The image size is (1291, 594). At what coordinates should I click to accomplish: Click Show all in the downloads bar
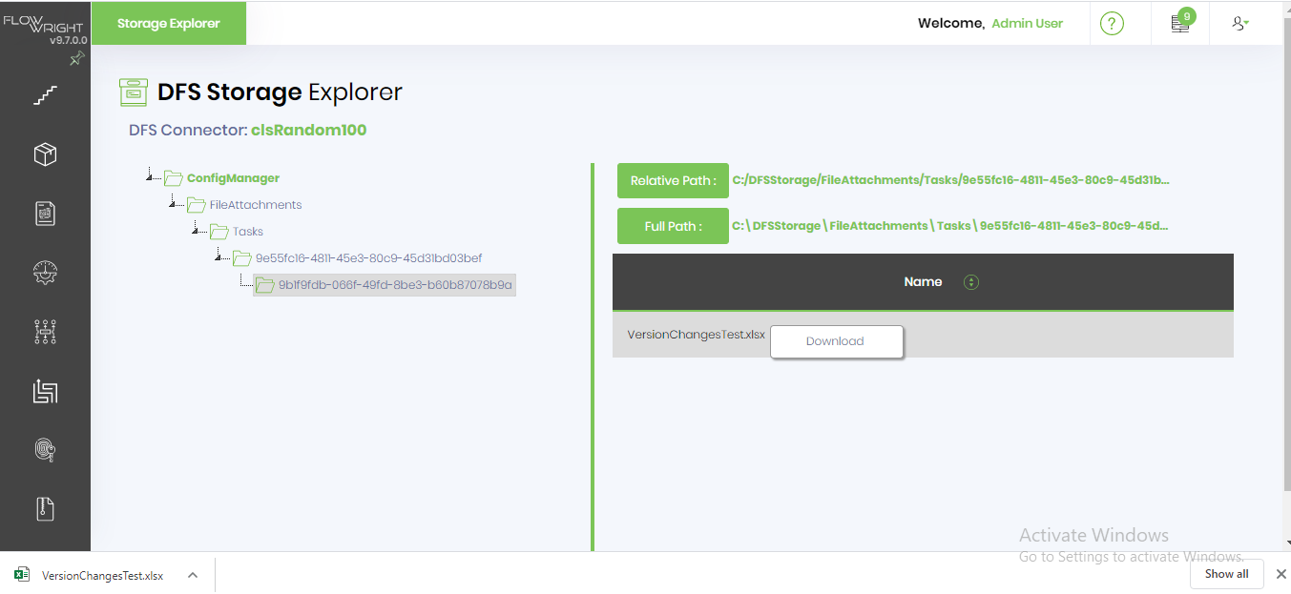point(1226,573)
